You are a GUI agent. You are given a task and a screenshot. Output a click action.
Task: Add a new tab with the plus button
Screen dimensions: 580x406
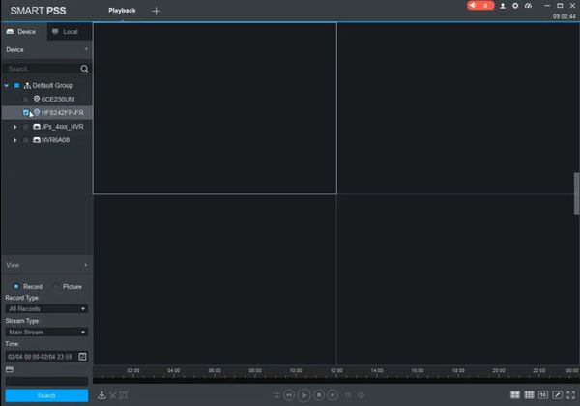click(x=156, y=11)
